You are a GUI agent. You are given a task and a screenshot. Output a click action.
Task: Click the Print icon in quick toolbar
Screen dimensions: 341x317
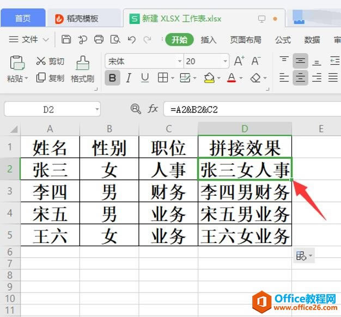(99, 40)
